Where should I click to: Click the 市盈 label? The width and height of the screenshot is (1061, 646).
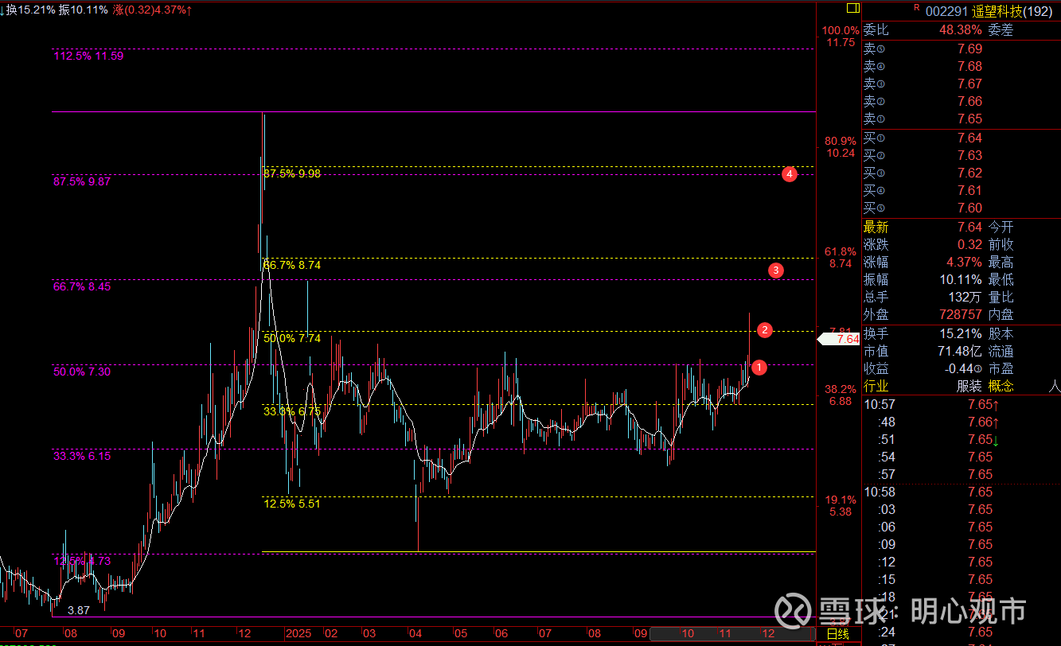[x=1001, y=369]
